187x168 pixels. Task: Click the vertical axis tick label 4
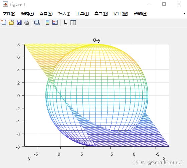point(18,70)
